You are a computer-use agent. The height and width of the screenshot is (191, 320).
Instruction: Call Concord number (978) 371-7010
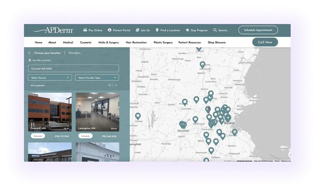62,136
